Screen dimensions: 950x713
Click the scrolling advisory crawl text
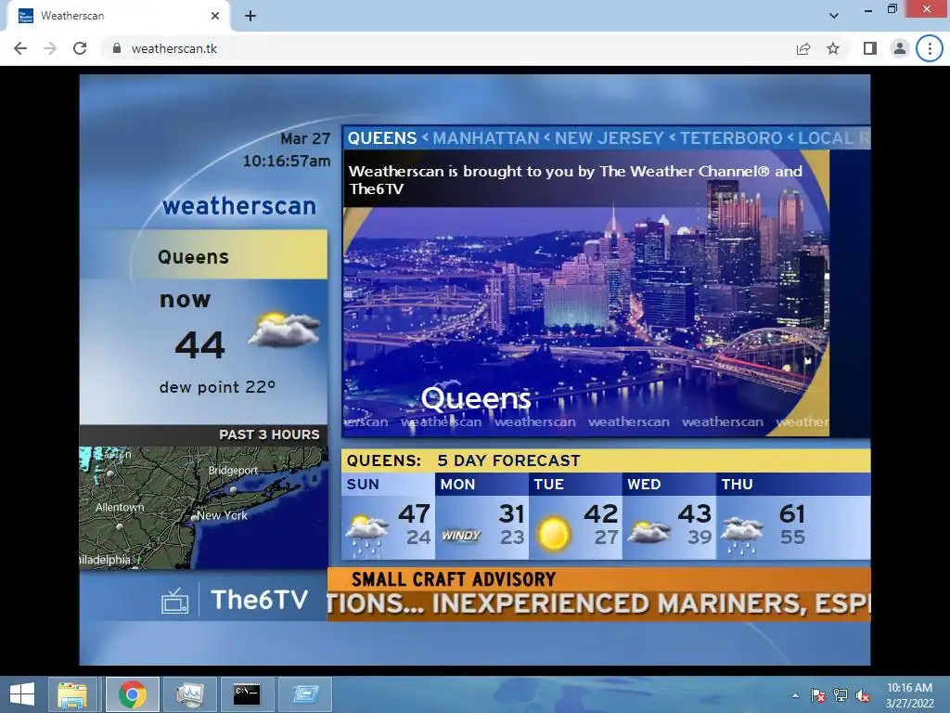click(x=598, y=604)
